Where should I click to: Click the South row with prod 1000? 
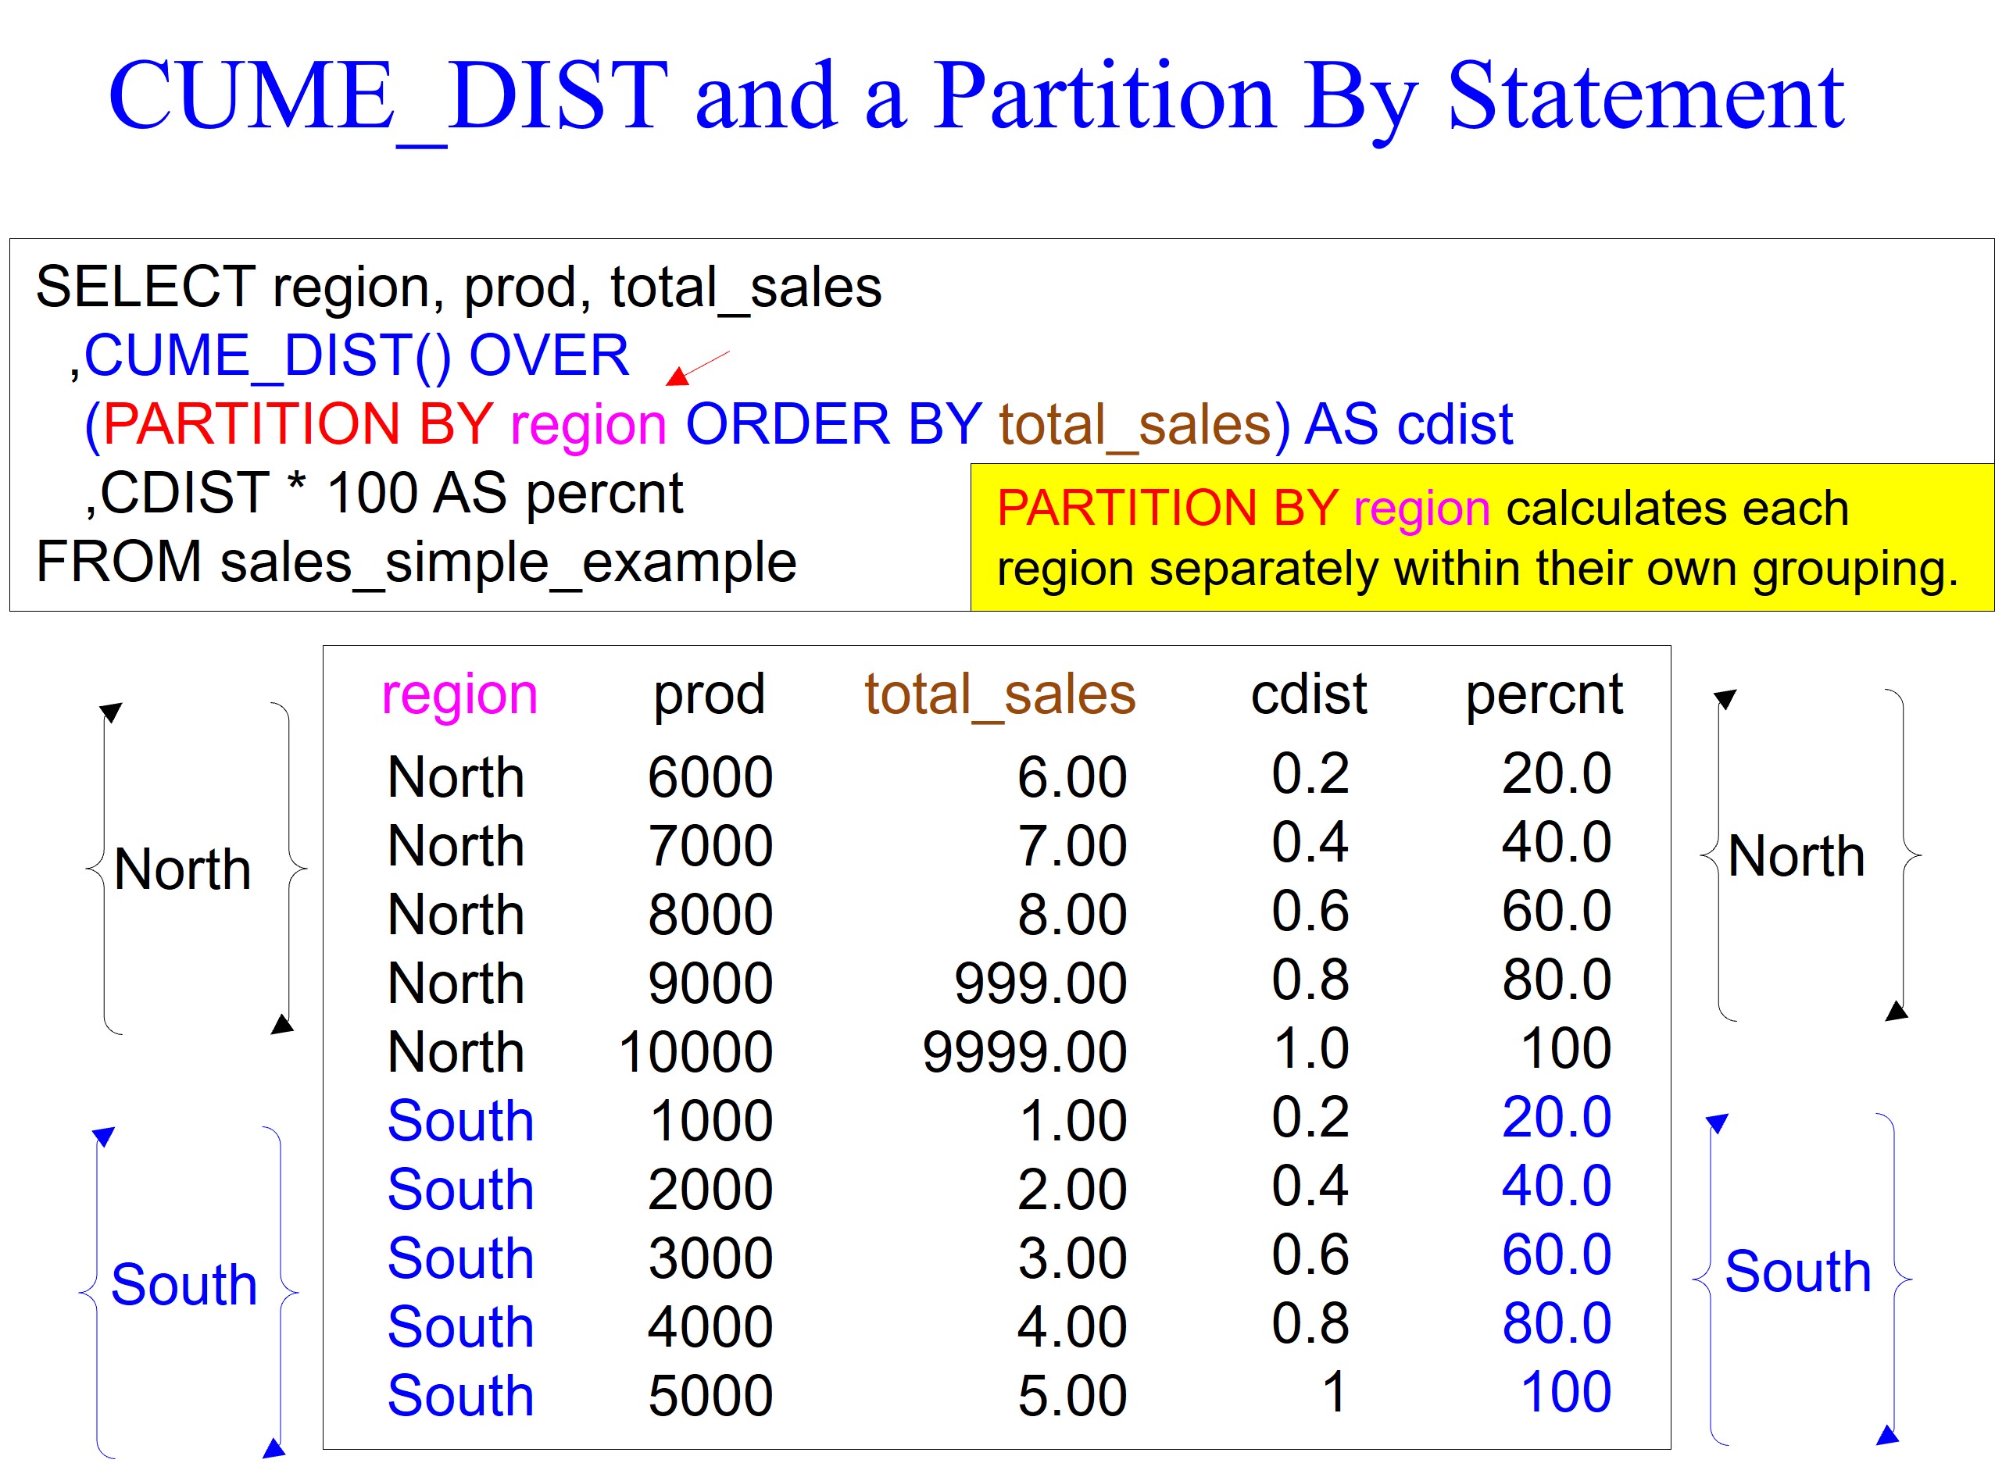[459, 1121]
